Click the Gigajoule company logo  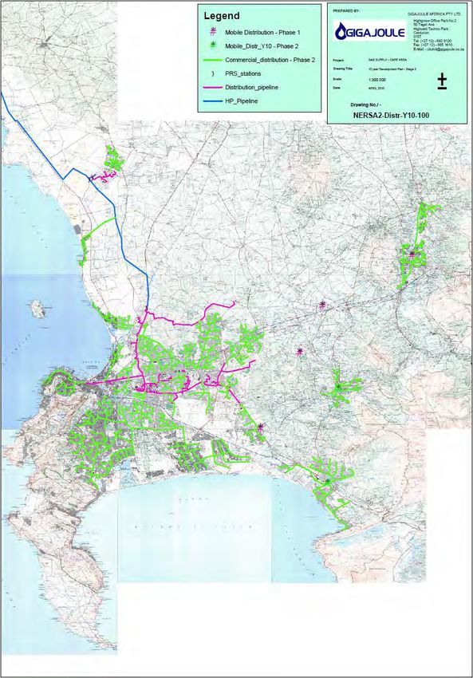369,34
